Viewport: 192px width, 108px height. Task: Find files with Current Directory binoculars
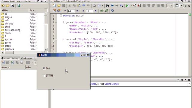point(12,5)
